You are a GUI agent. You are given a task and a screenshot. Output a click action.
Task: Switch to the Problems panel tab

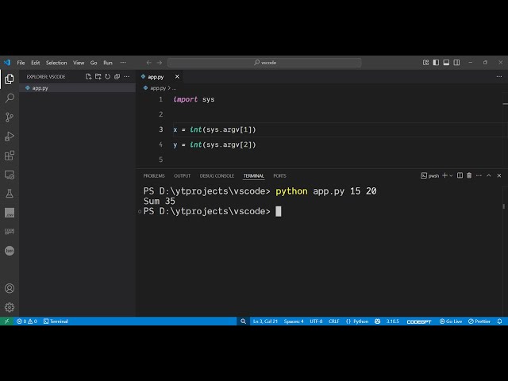154,175
